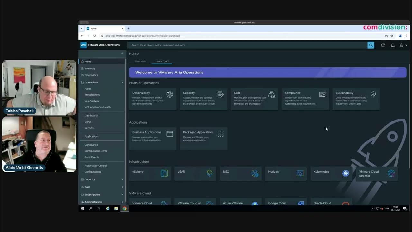The image size is (412, 232).
Task: Close the Home browser tab
Action: 122,28
